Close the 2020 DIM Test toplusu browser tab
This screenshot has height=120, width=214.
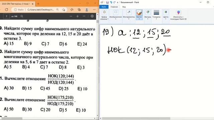tap(32, 4)
